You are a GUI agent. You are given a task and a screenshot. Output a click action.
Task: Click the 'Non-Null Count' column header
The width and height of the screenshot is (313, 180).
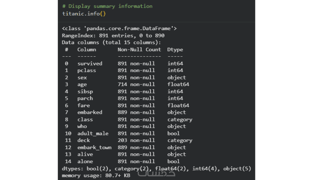pos(139,50)
